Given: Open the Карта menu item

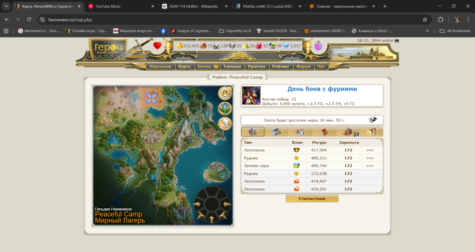Looking at the screenshot, I should 185,66.
